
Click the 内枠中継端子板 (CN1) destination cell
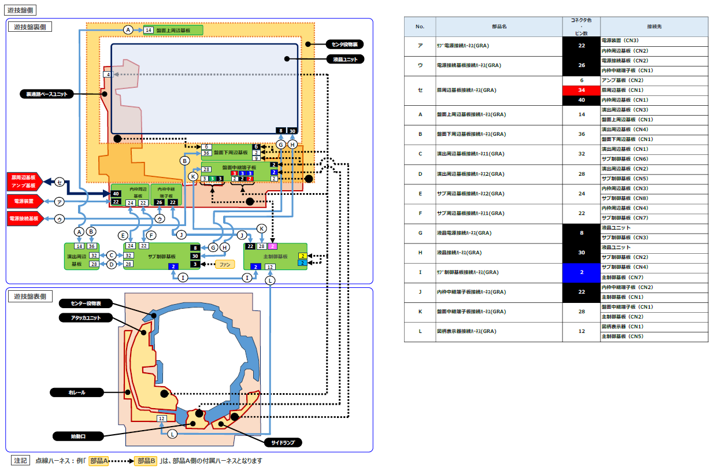654,71
